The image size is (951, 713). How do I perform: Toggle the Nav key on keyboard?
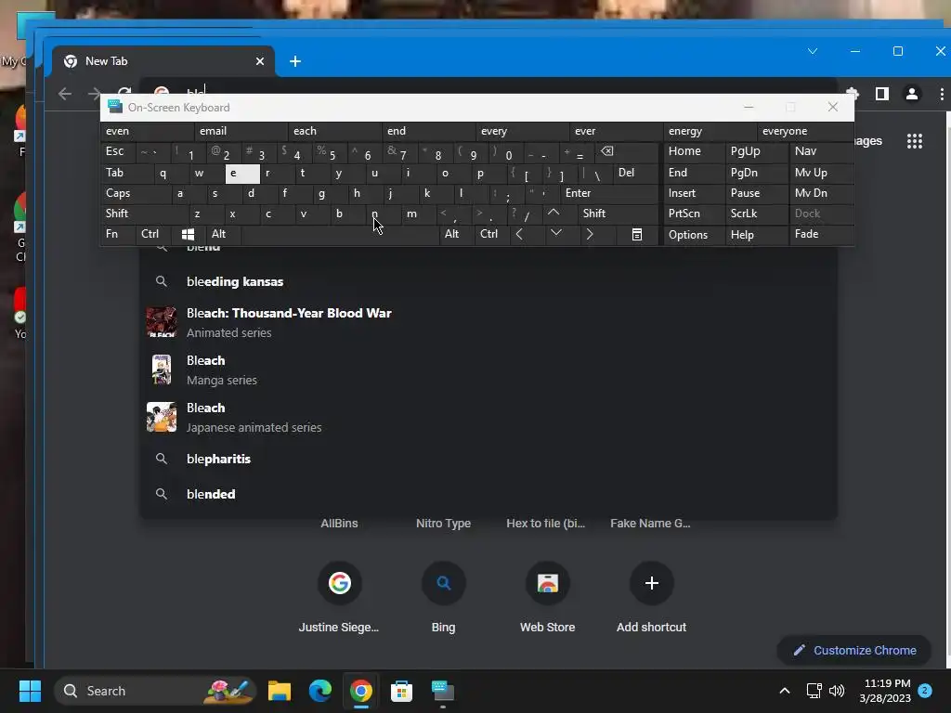coord(821,151)
